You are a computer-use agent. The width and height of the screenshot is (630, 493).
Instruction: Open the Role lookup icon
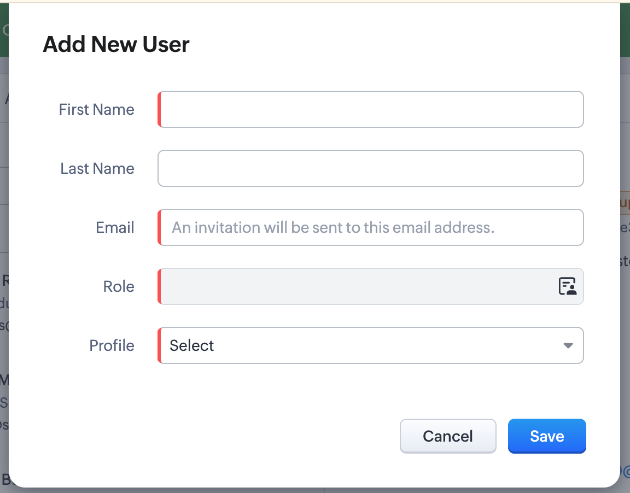click(x=568, y=286)
